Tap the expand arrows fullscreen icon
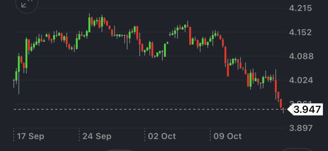Screen dimensions: 328x151 [27, 4]
